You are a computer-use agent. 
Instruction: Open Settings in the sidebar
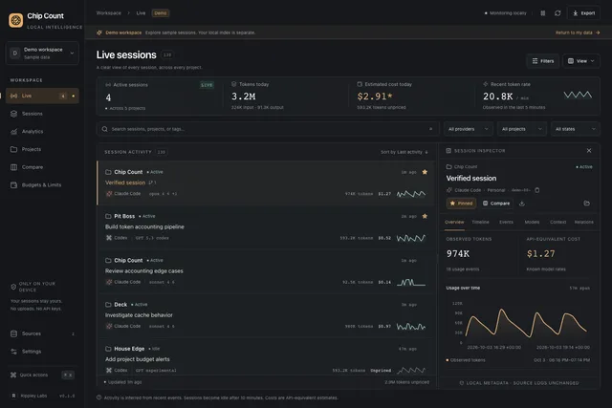click(42, 352)
